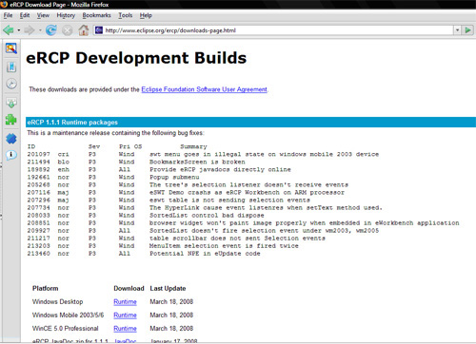476x344 pixels.
Task: Click the Platform column header
Action: coord(46,289)
